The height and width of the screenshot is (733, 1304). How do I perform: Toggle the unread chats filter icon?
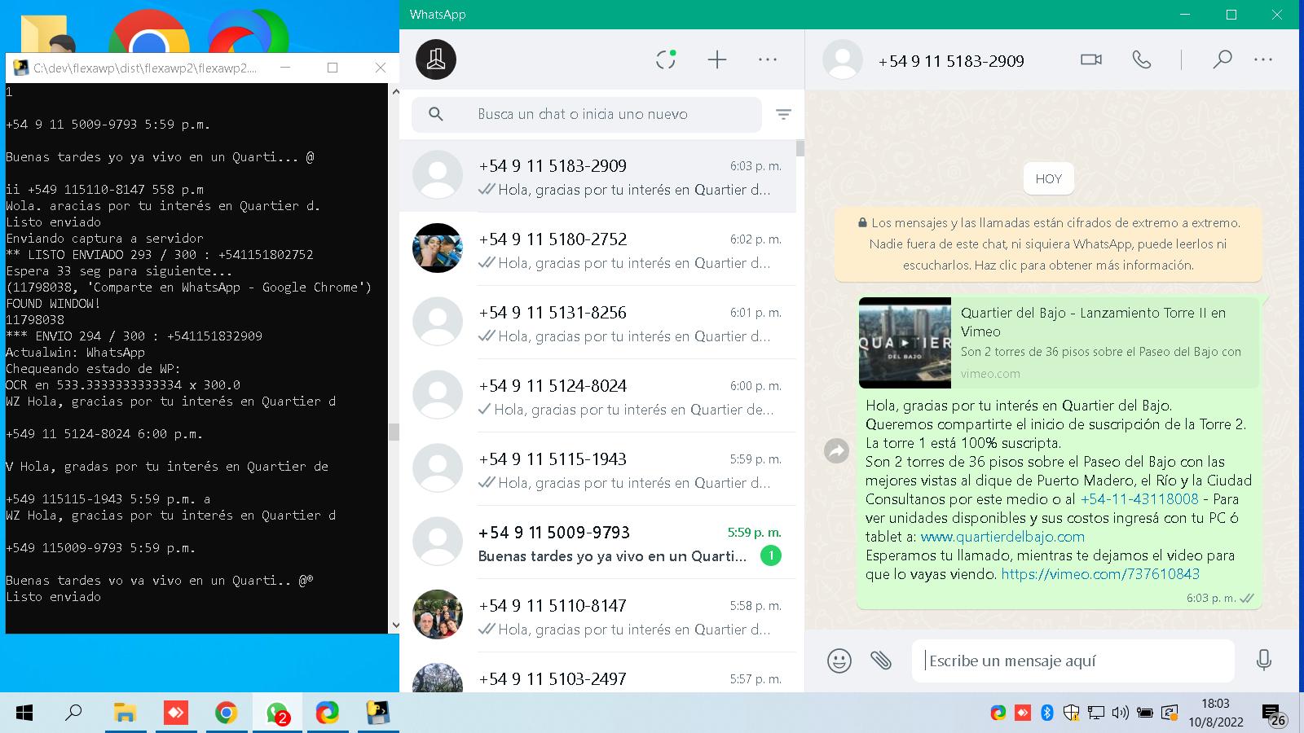(783, 115)
